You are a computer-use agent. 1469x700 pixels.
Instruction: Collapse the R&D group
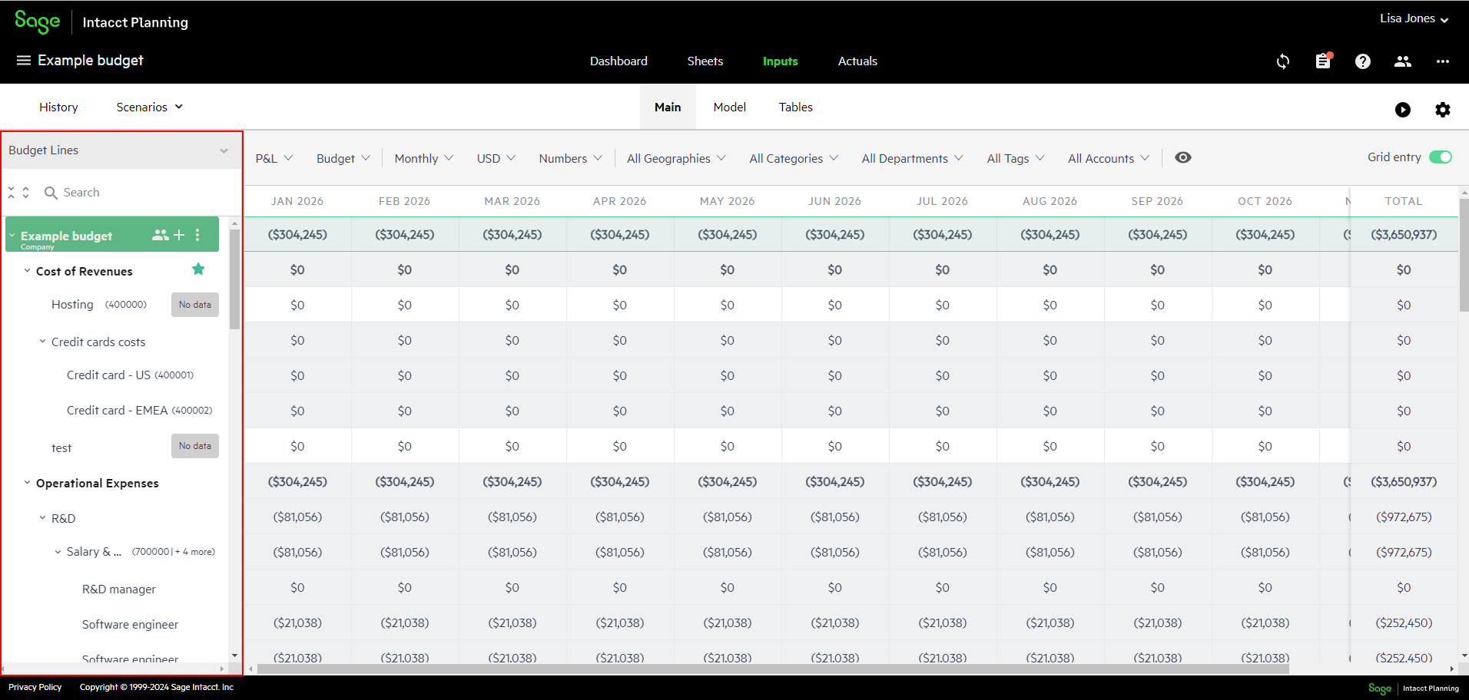(x=42, y=518)
